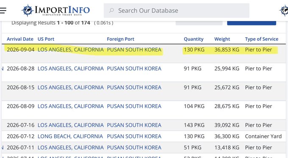Select the 36,300 KG weight cell
The width and height of the screenshot is (288, 158).
(227, 136)
